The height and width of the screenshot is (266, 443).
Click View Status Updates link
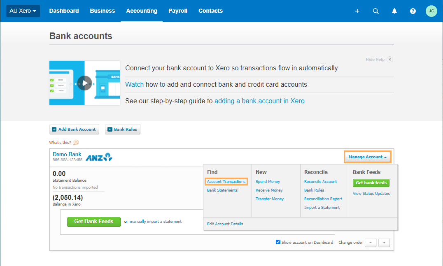[x=371, y=194]
